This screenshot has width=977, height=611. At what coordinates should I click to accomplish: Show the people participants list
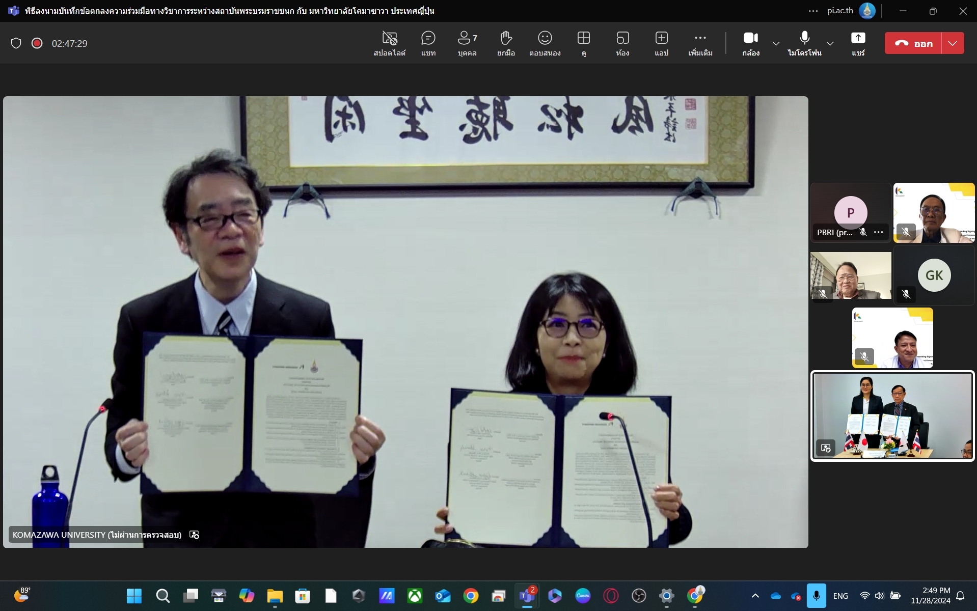coord(467,43)
